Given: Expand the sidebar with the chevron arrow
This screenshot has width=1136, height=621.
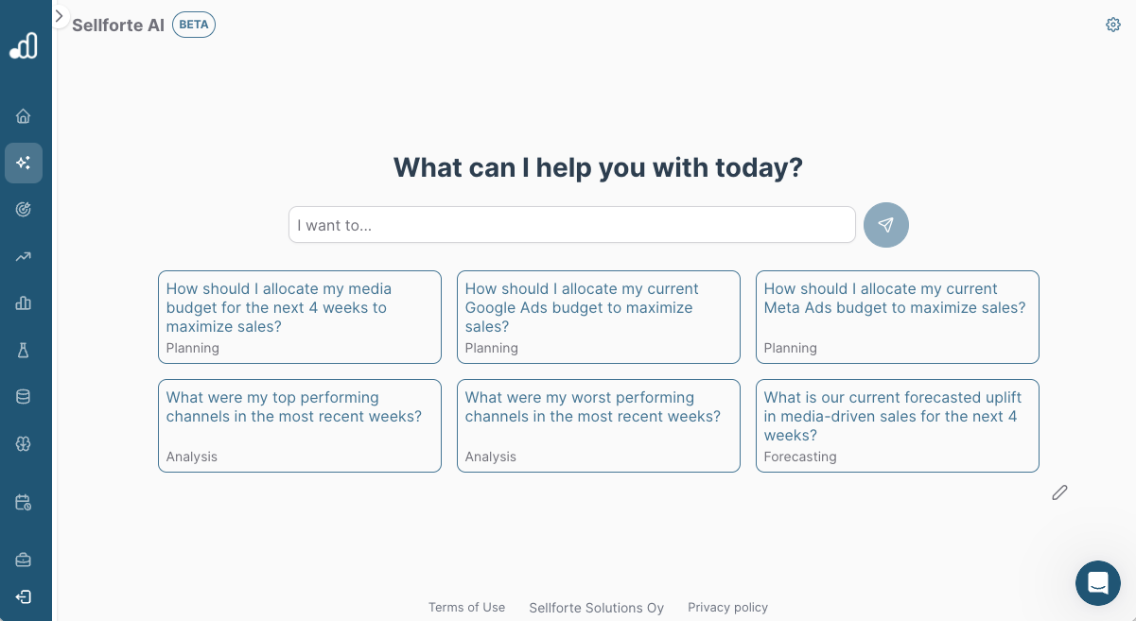Looking at the screenshot, I should tap(59, 16).
